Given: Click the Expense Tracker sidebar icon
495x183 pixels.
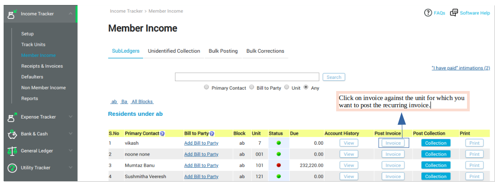Looking at the screenshot, I should pyautogui.click(x=12, y=117).
